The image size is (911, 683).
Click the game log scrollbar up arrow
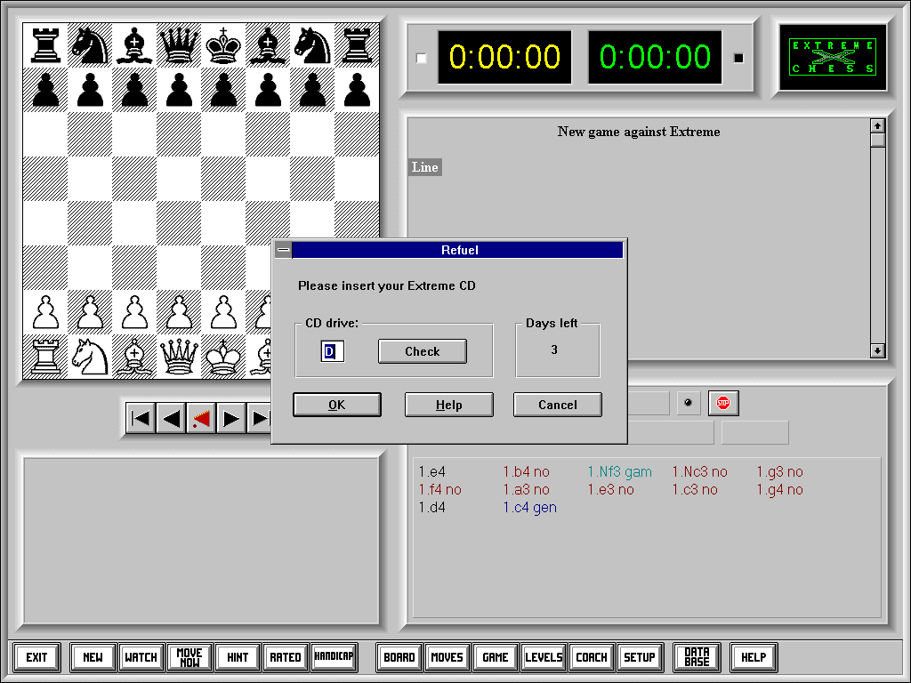pos(877,125)
